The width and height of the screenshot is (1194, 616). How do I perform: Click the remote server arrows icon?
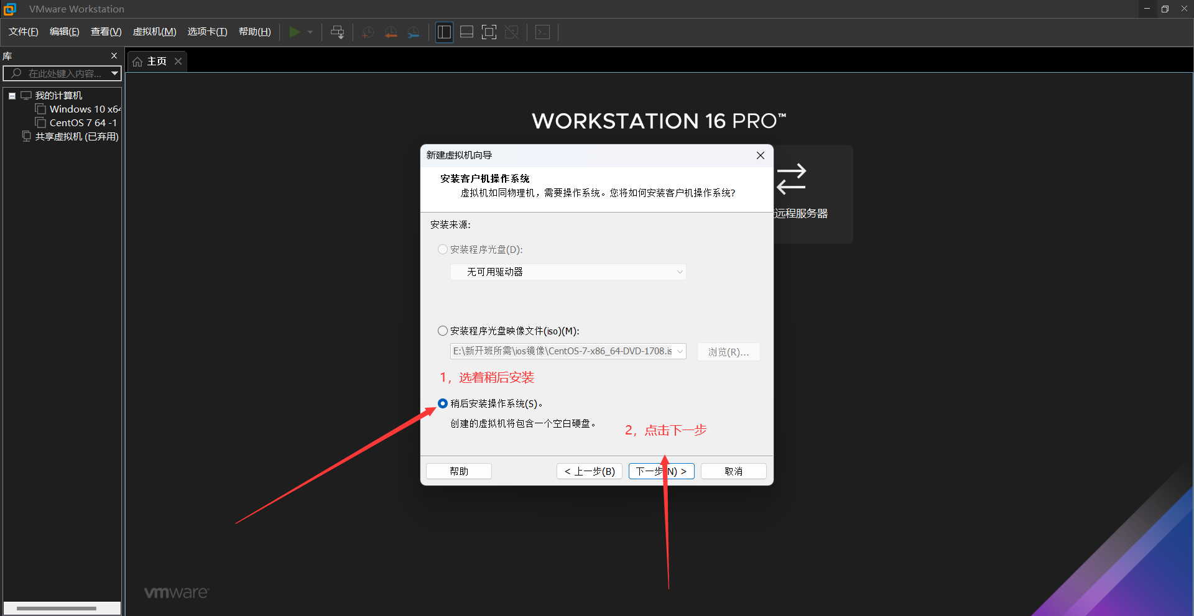point(792,178)
